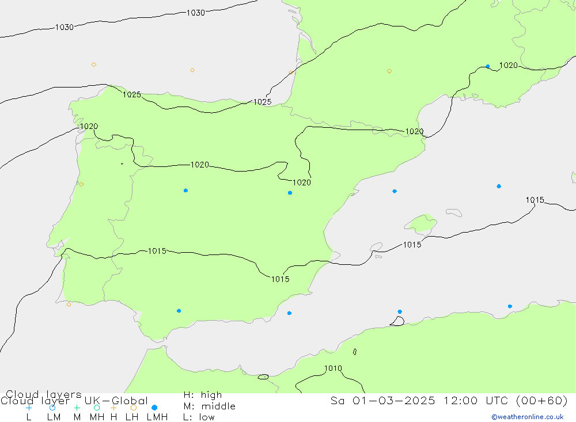
Task: Click the 'LM' legend label text
Action: coord(54,417)
